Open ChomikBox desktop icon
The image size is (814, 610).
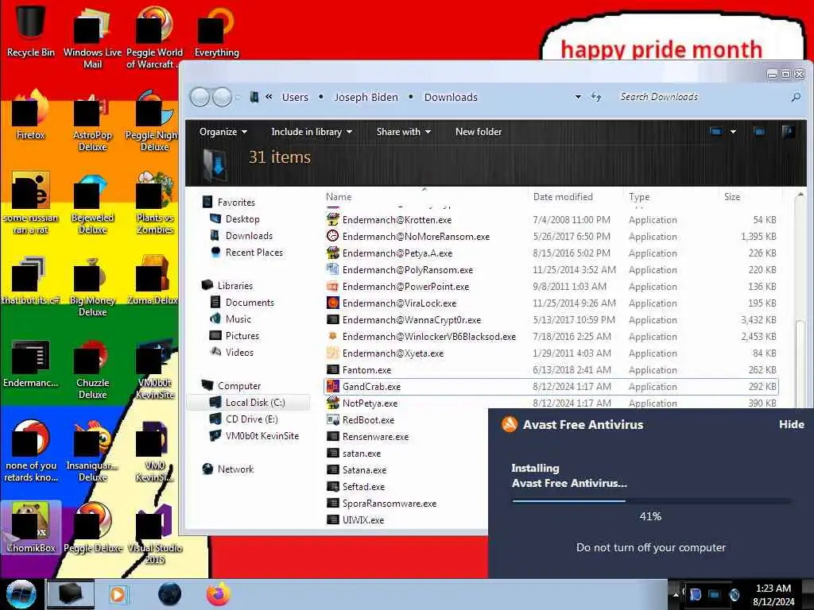point(30,528)
